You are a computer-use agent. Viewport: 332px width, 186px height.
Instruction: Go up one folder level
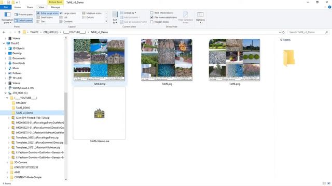[19, 32]
